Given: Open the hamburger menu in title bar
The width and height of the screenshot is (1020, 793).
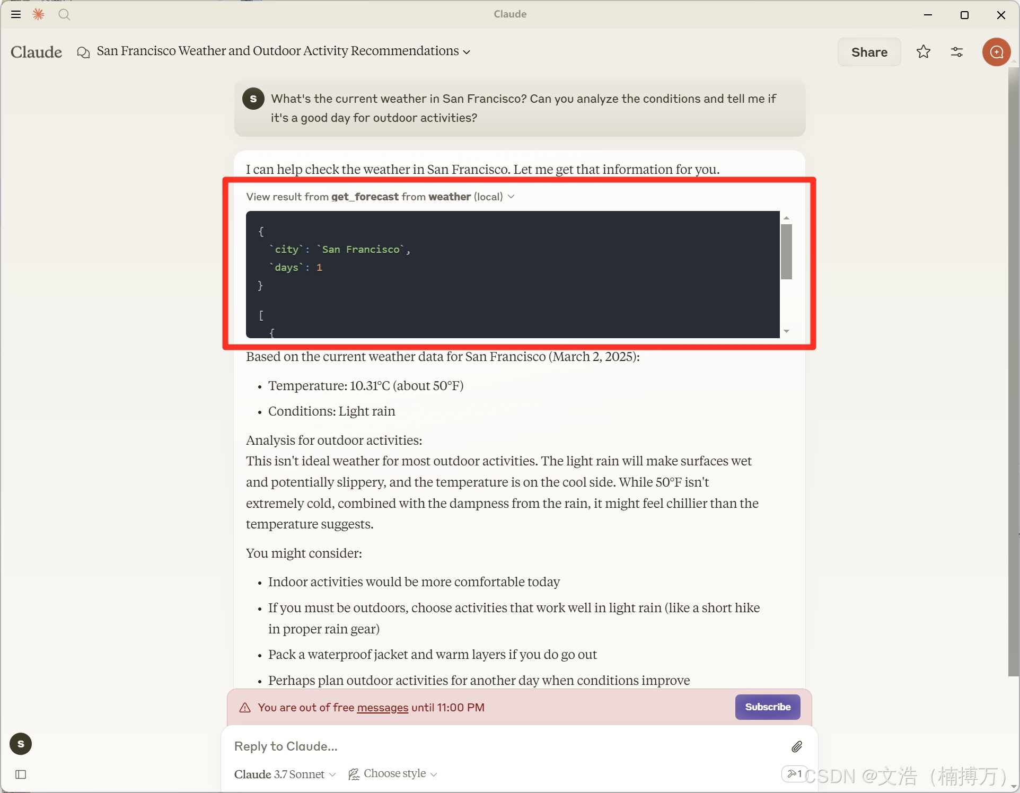Looking at the screenshot, I should tap(16, 14).
